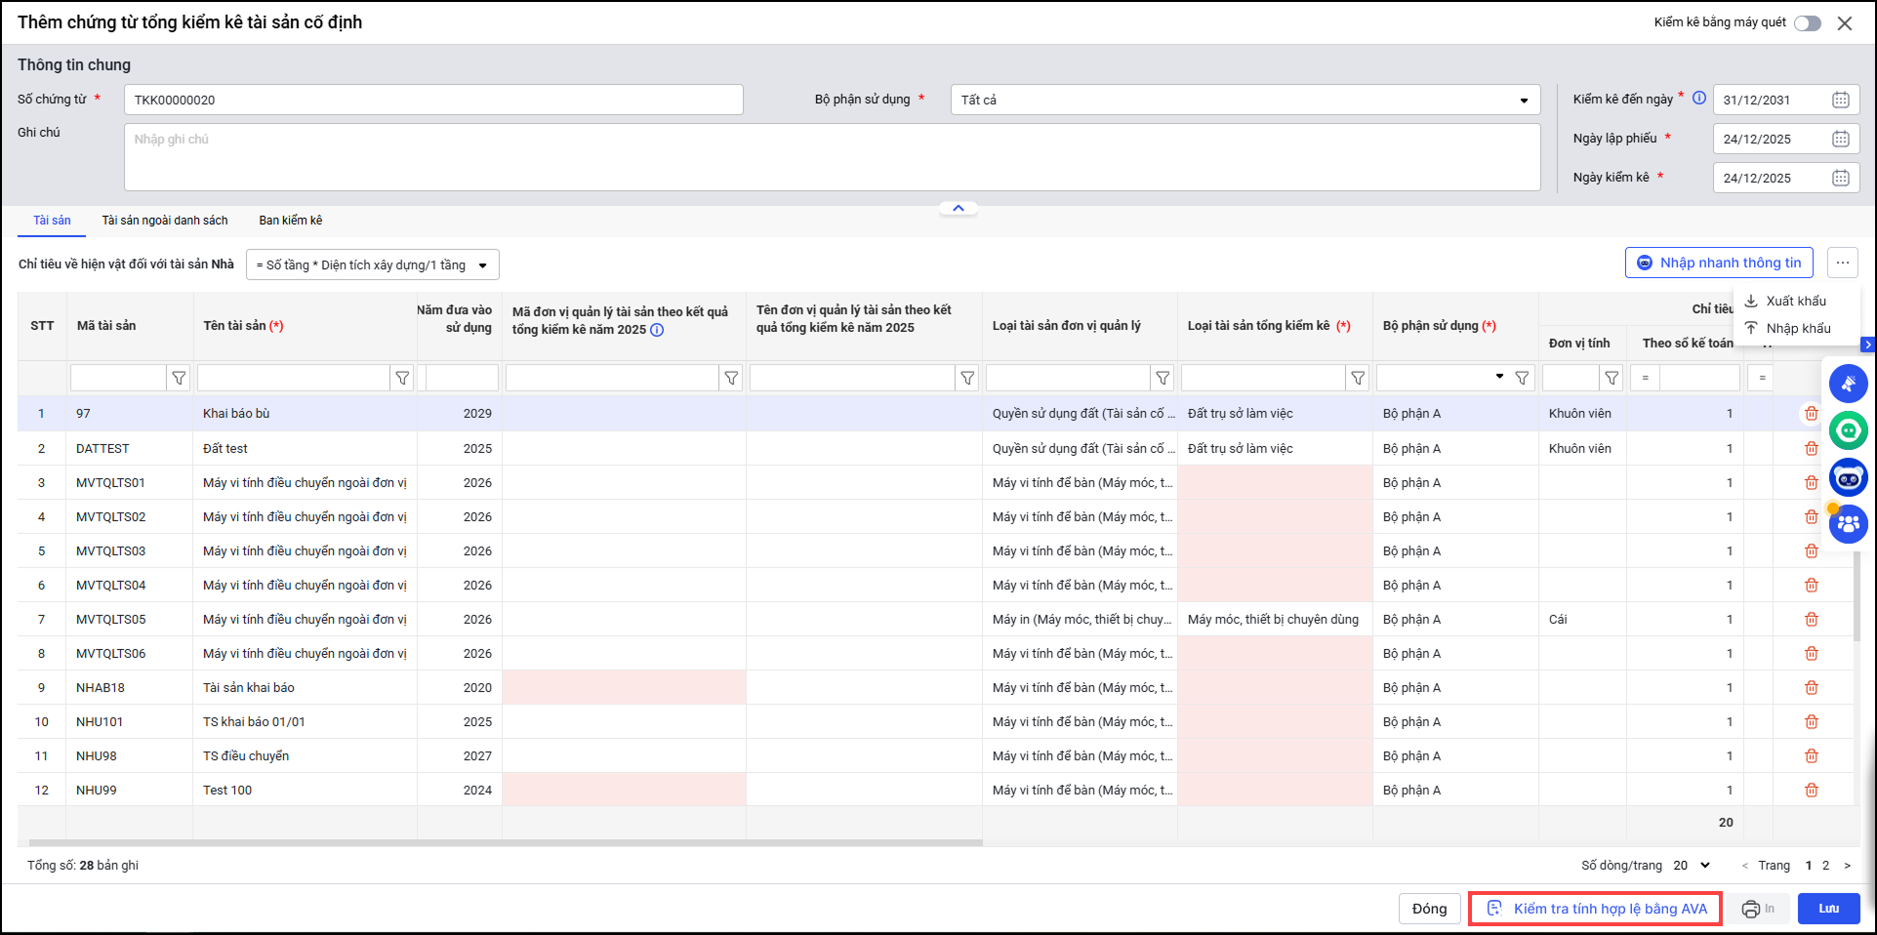Click filter icon for Mã tài sản column

[x=179, y=378]
